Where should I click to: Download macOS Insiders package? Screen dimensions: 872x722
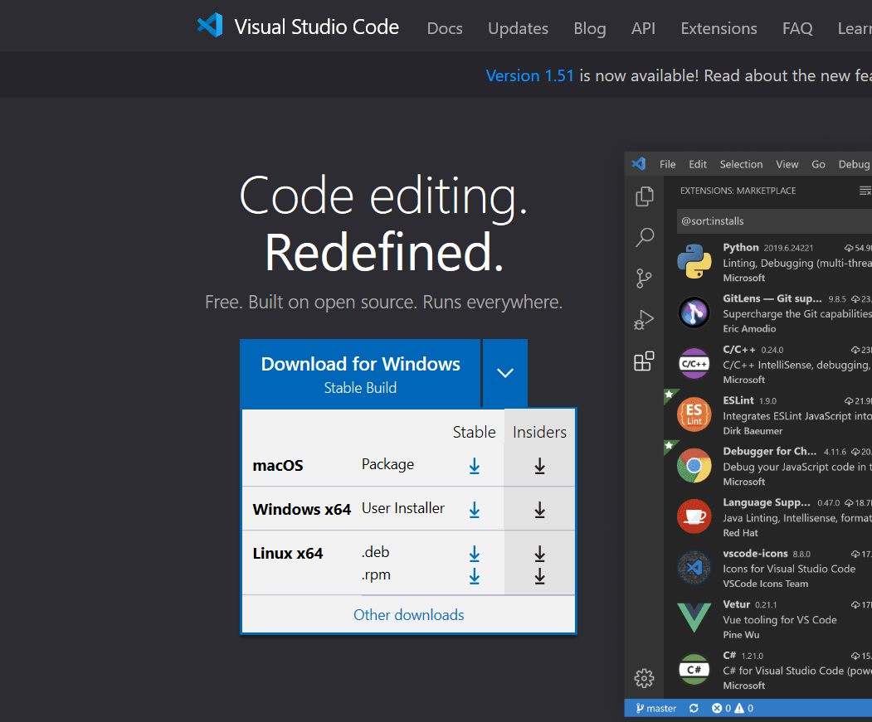pos(539,466)
